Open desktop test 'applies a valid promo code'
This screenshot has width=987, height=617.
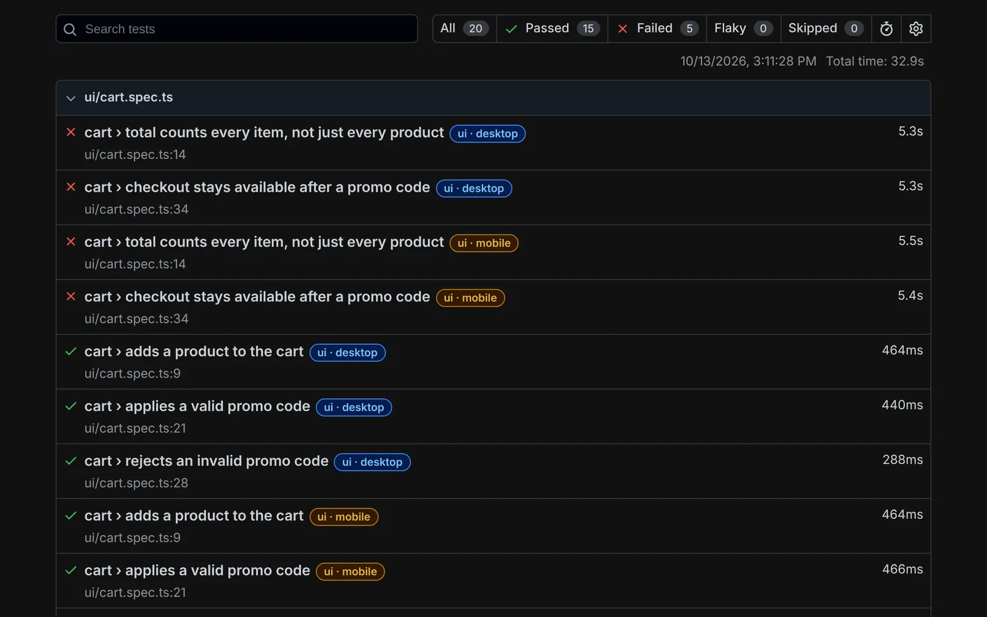(197, 407)
